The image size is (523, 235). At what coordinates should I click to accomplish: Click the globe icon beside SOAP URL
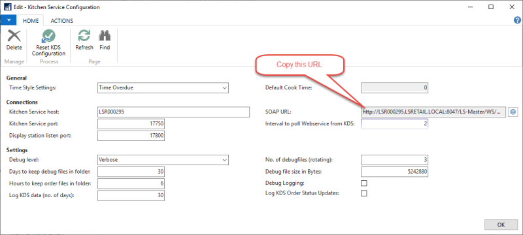[513, 112]
